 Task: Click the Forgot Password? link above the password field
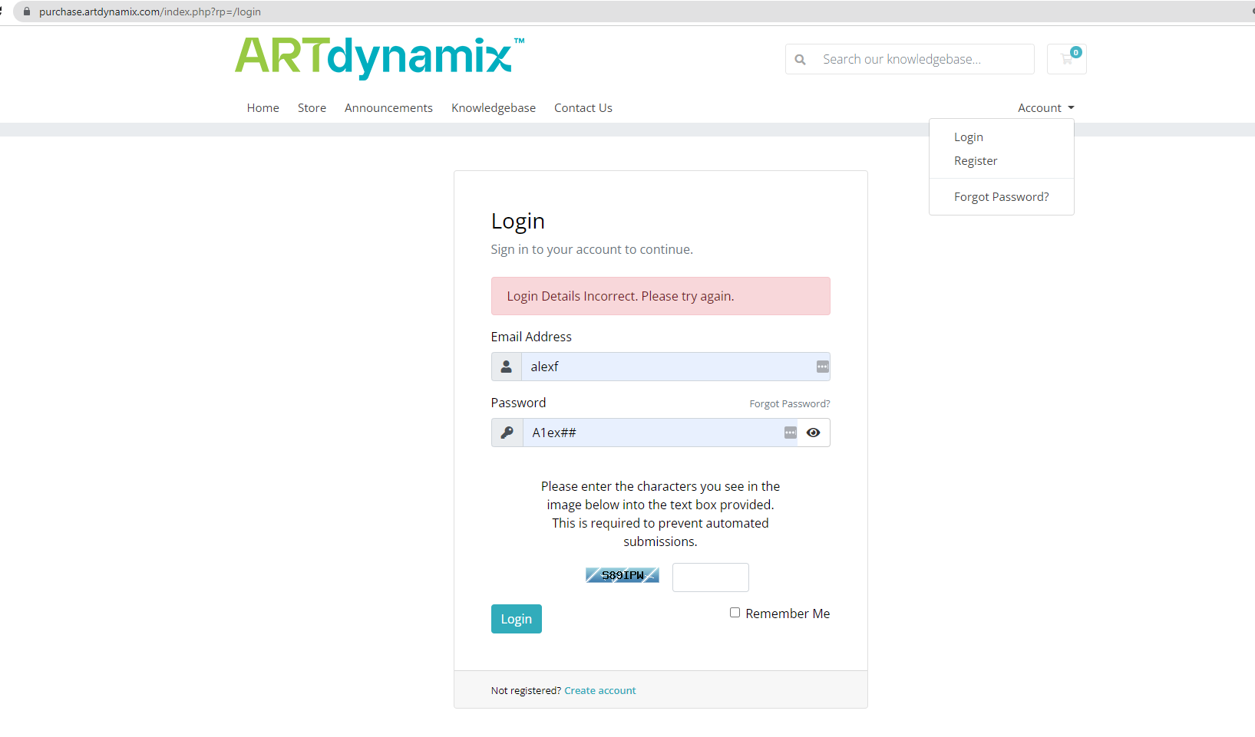click(790, 403)
